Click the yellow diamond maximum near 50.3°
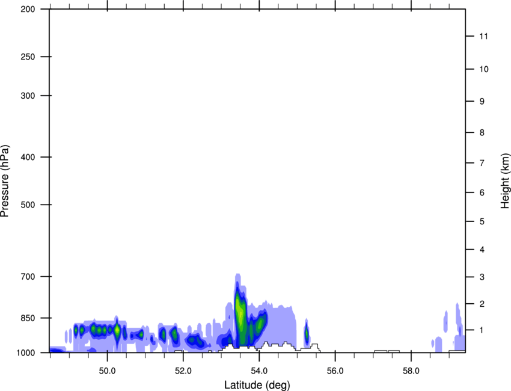511x391 pixels. pyautogui.click(x=117, y=330)
